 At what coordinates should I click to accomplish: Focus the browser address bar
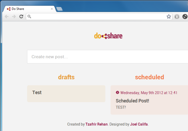point(99,16)
